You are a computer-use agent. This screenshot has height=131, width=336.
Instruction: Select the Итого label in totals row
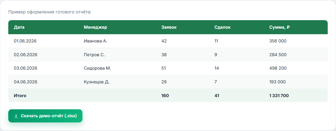pos(20,96)
